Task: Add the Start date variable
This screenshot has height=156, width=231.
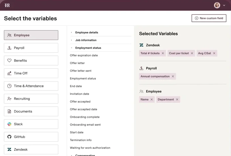Action: (77, 132)
